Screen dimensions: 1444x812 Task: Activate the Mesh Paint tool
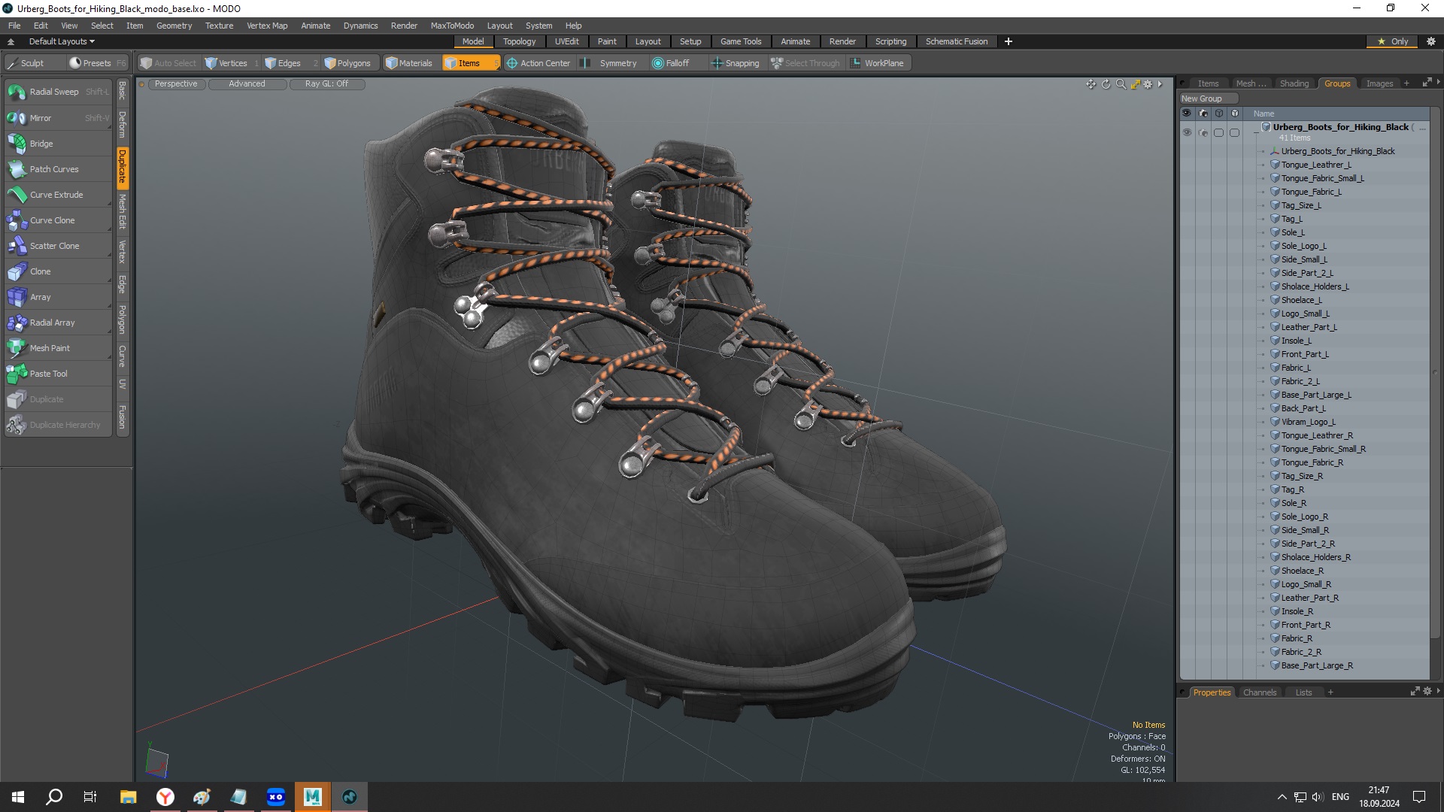pos(50,348)
